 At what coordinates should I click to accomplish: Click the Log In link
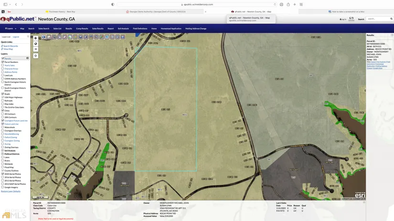[343, 19]
